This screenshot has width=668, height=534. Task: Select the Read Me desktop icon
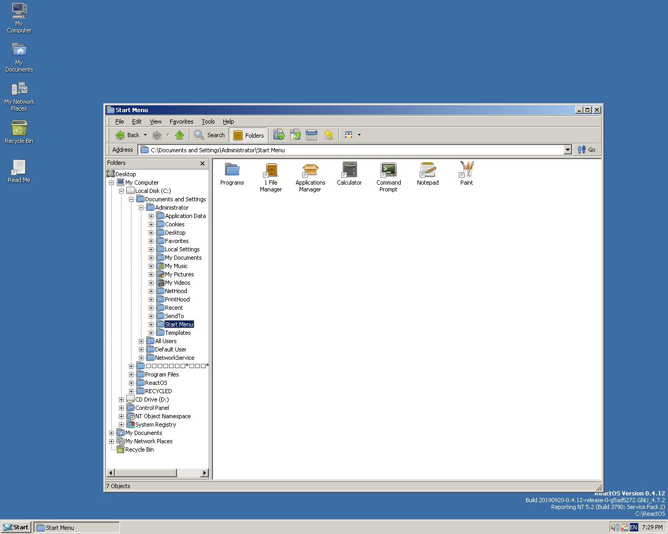19,171
